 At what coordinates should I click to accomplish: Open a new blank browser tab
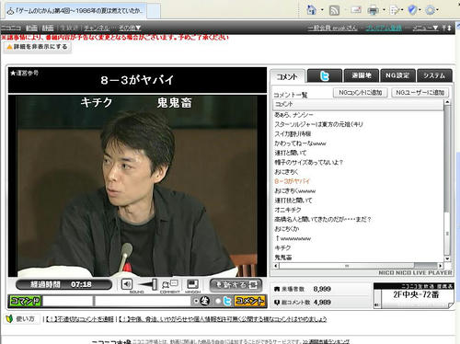(x=154, y=11)
